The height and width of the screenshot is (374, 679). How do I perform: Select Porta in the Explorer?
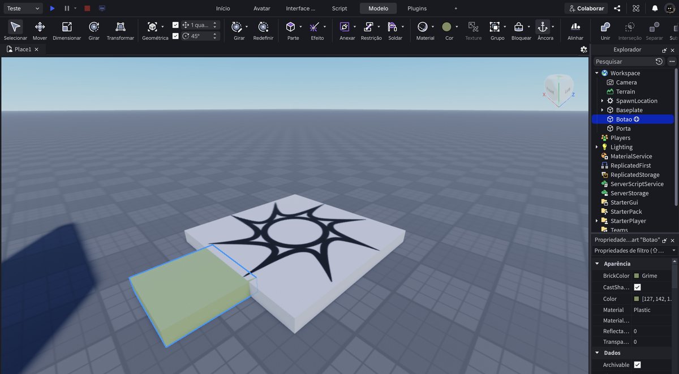623,128
